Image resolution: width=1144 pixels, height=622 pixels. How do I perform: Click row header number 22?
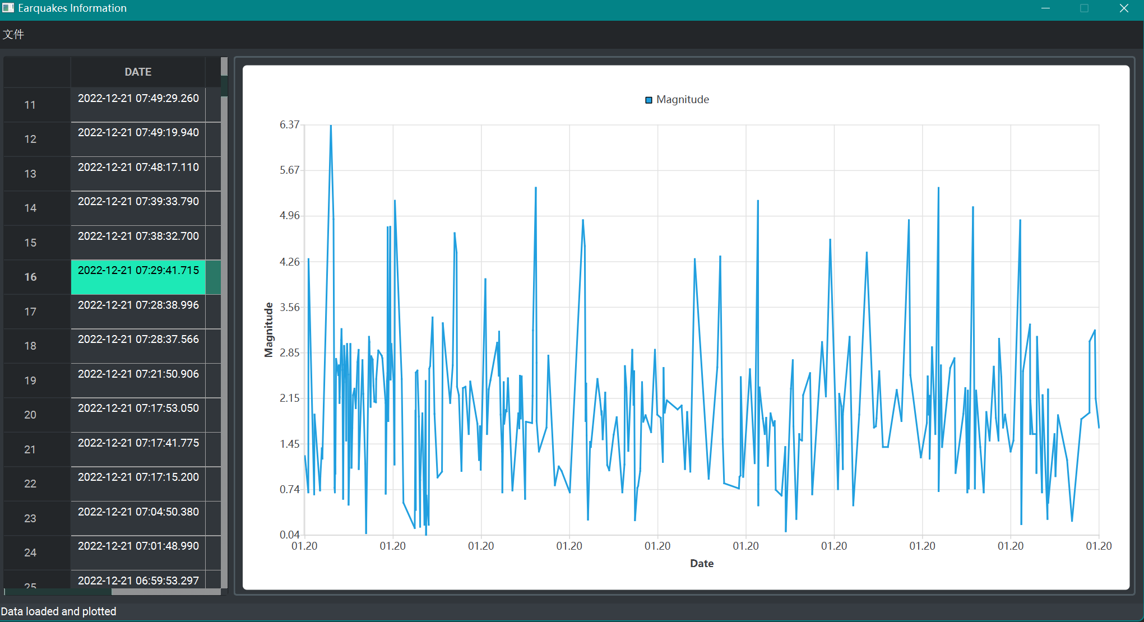pos(30,484)
